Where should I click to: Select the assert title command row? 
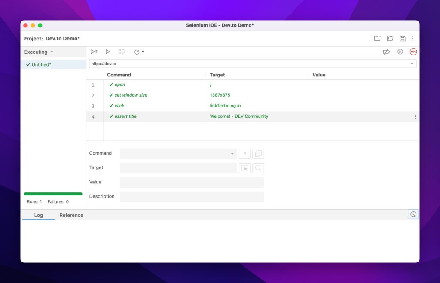pos(253,116)
